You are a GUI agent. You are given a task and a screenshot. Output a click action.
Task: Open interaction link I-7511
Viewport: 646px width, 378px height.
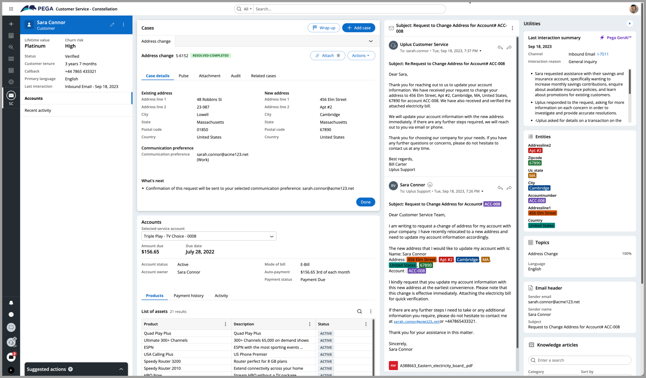click(x=603, y=54)
